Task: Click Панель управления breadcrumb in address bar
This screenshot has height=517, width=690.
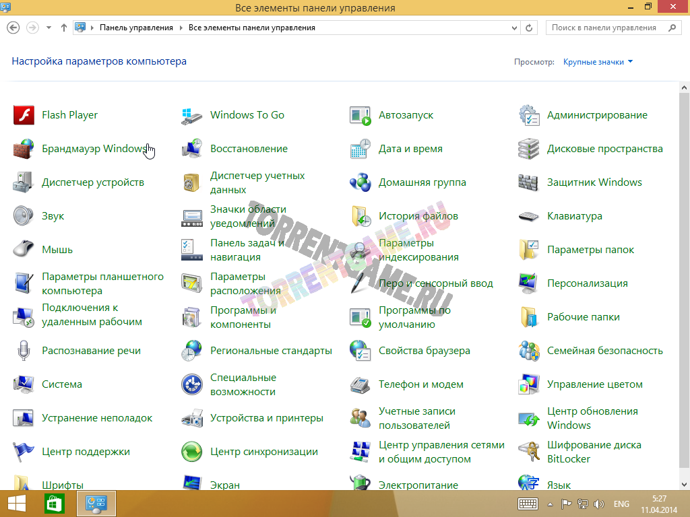Action: tap(136, 28)
